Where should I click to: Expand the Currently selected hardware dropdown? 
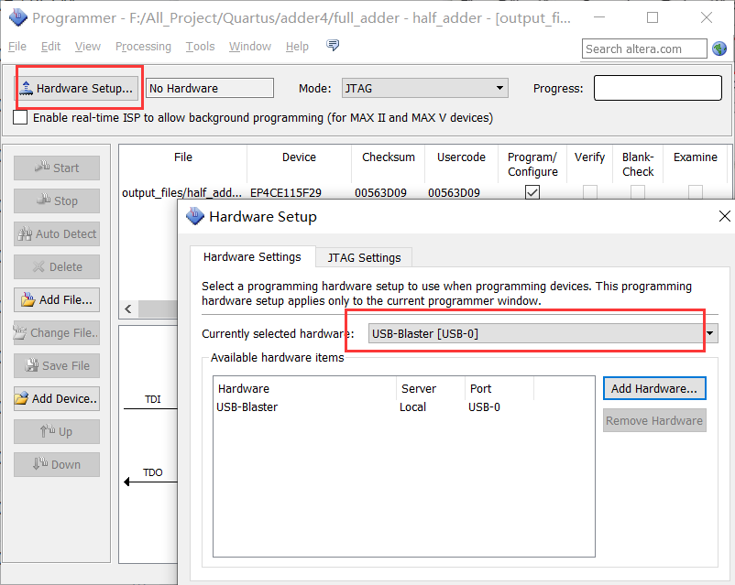(x=543, y=333)
